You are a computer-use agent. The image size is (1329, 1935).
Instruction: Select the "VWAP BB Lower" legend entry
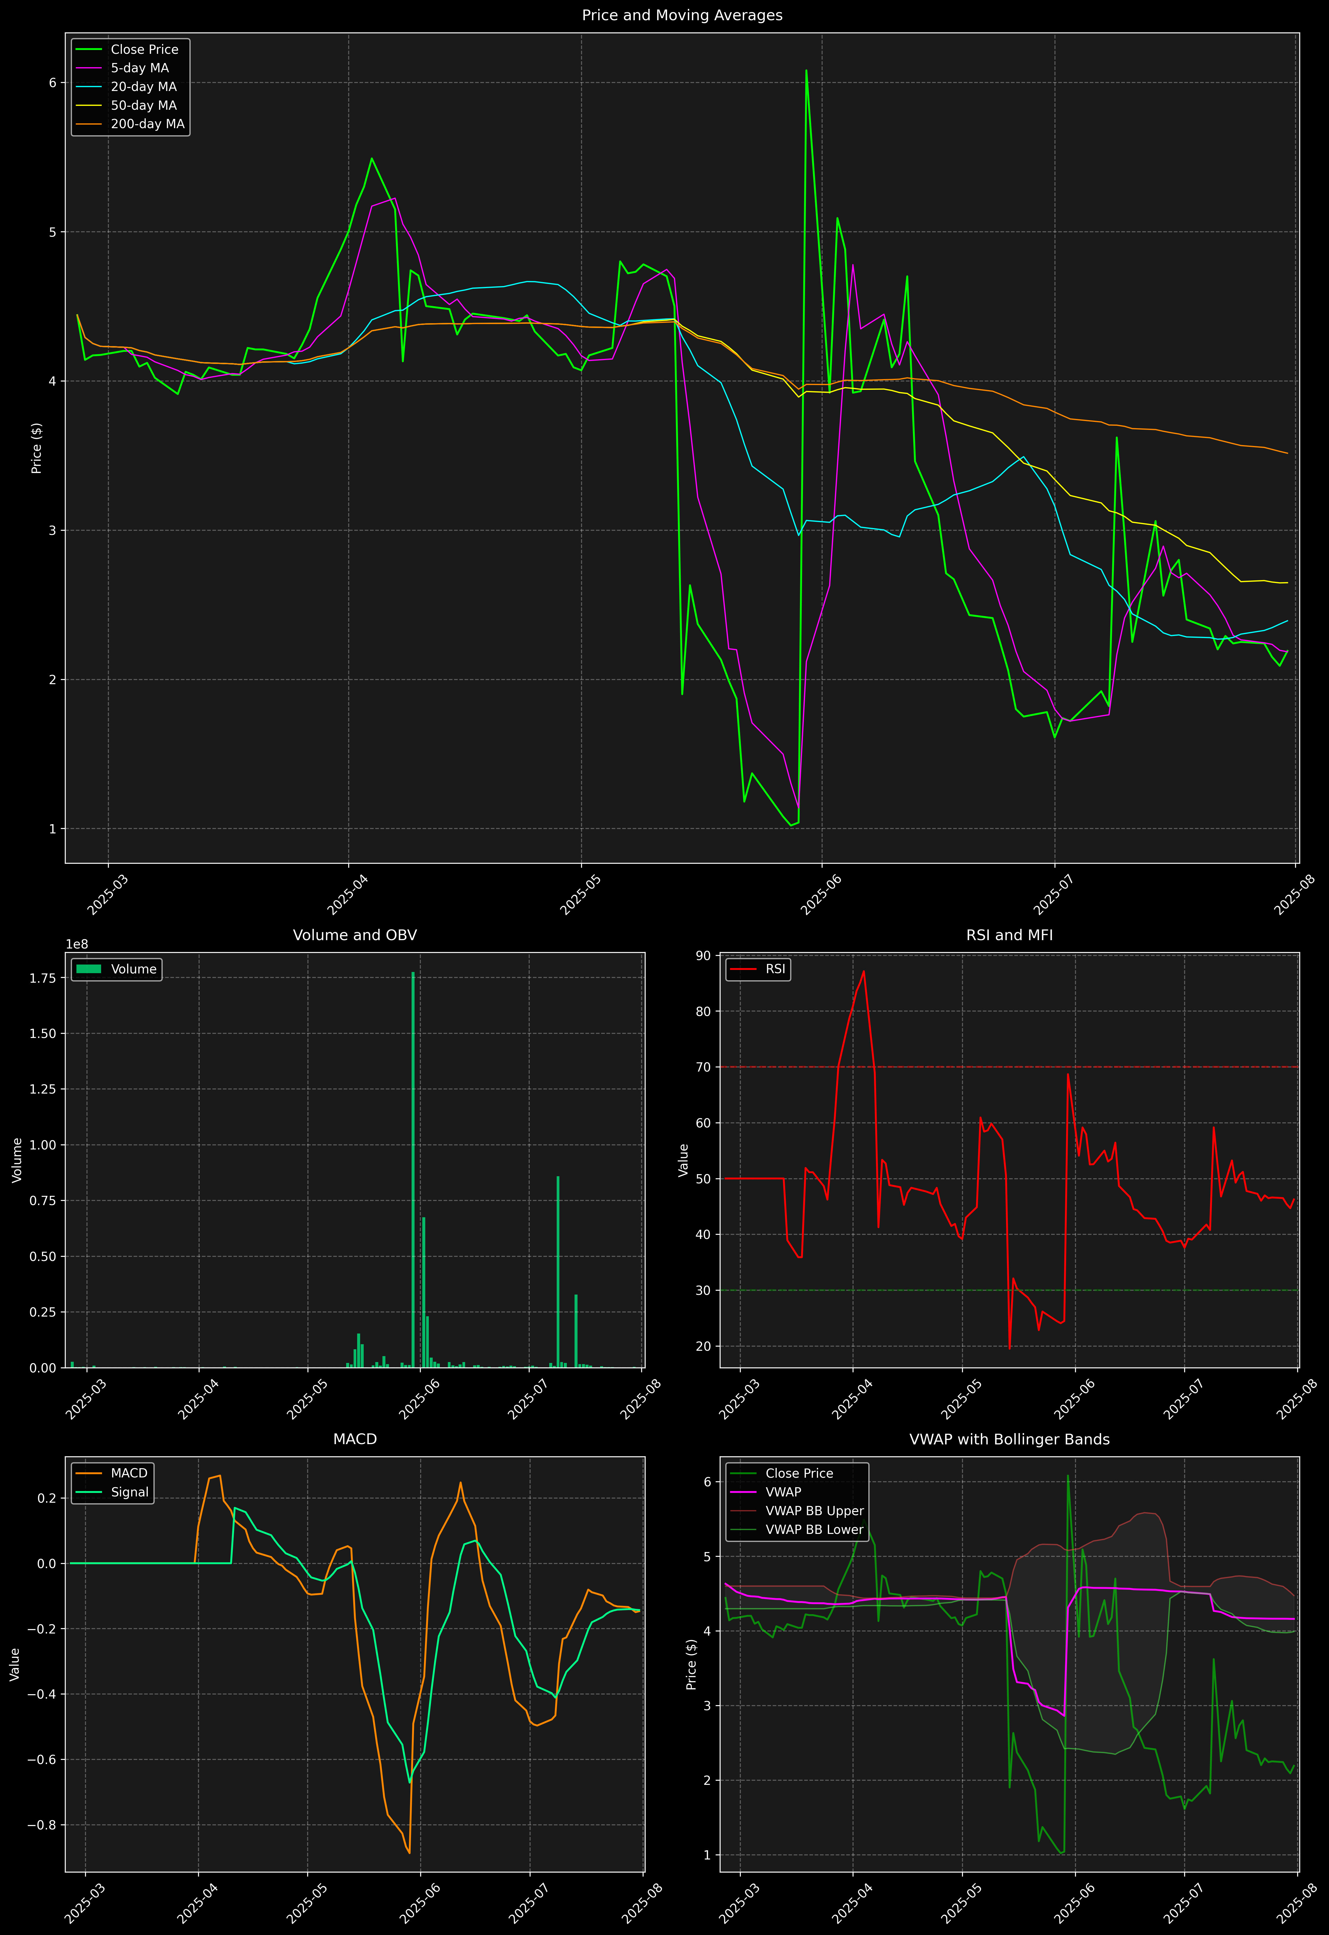[815, 1529]
